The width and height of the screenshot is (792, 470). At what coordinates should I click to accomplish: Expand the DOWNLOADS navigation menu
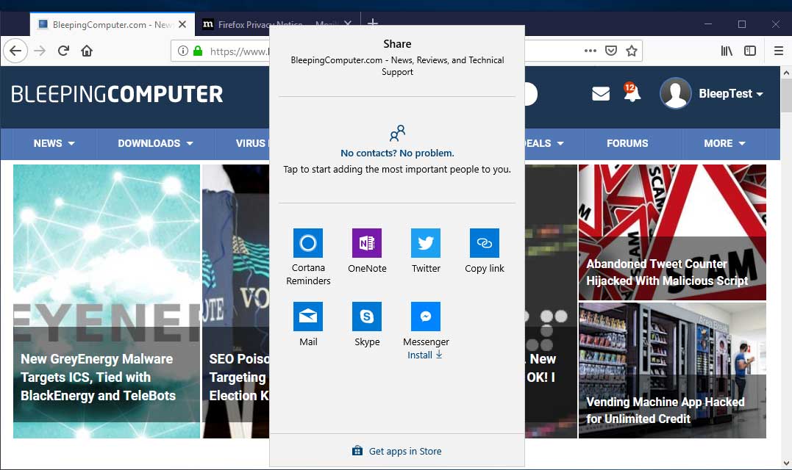156,143
